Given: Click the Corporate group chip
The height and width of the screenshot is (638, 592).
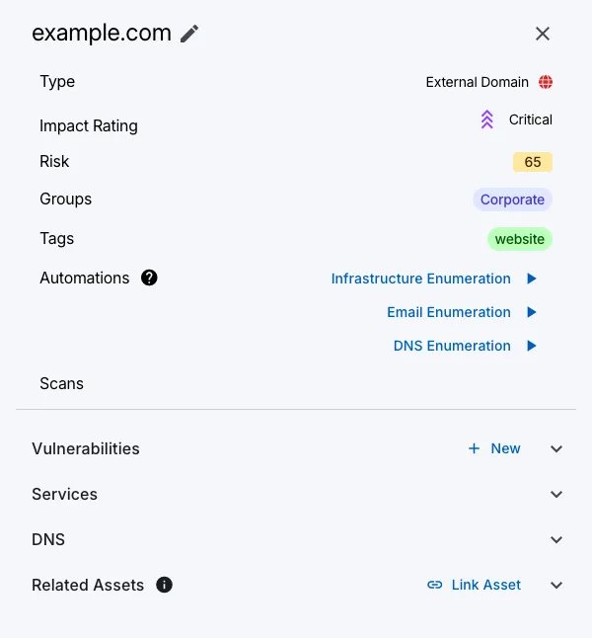Looking at the screenshot, I should (x=512, y=199).
